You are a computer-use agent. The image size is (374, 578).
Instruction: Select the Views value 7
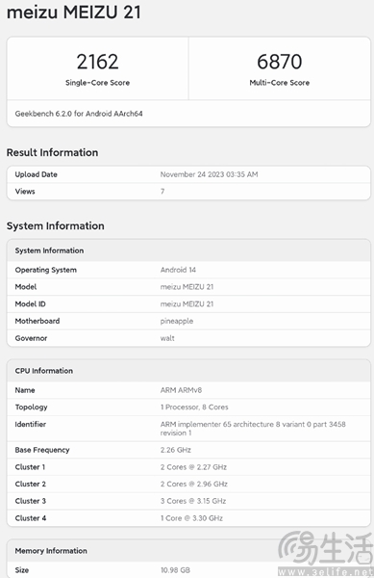[x=162, y=192]
